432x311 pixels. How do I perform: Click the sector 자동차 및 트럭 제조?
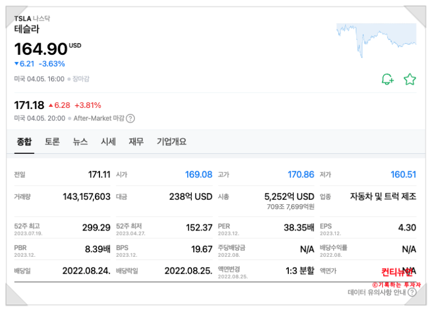[x=383, y=196]
